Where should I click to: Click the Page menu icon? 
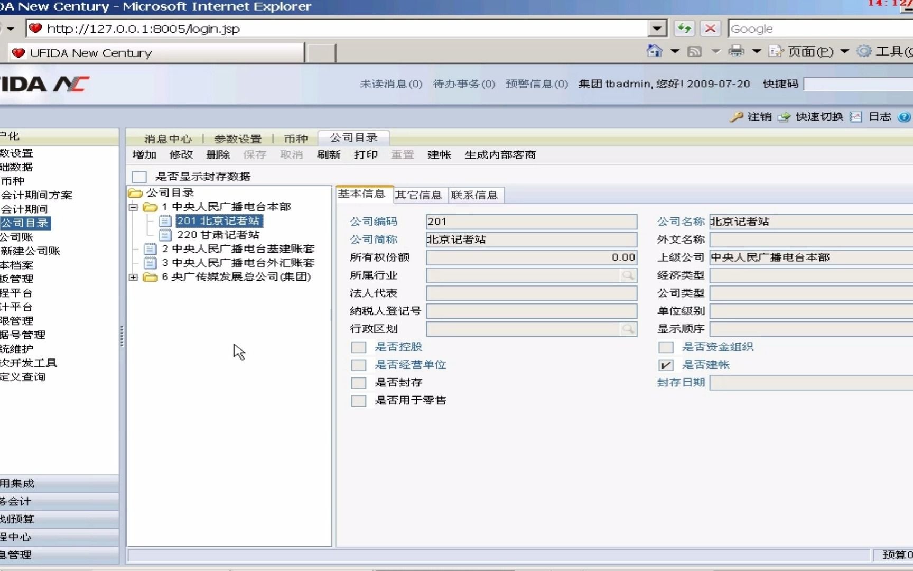[776, 51]
